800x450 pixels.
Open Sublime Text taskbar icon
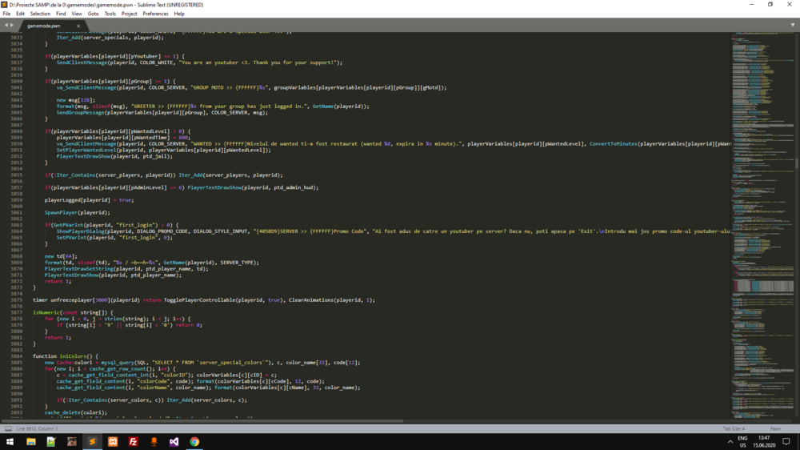click(92, 441)
